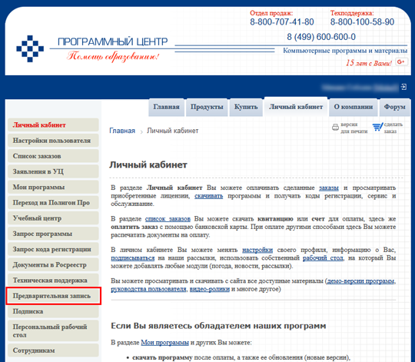Open the О компании tab

point(353,107)
